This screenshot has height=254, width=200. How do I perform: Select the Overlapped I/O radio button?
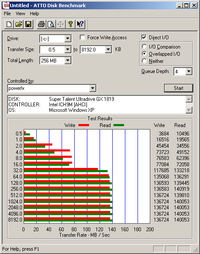(144, 54)
